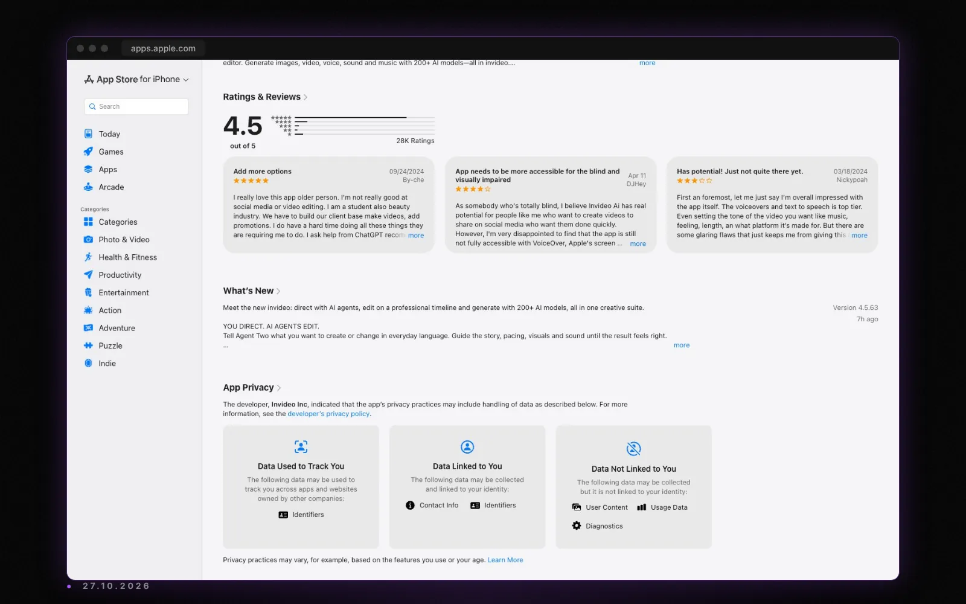
Task: Select the Games rocket icon
Action: coord(88,152)
